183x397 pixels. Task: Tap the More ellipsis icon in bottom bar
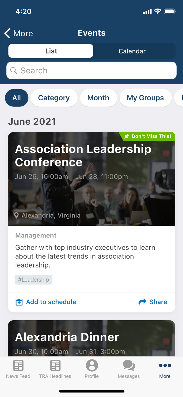point(165,365)
